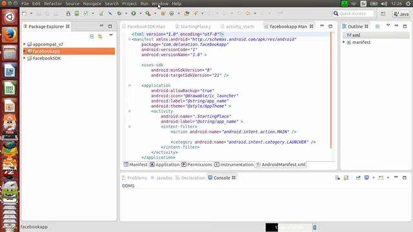This screenshot has width=413, height=232.
Task: Open the Android SDK Manager icon
Action: [68, 14]
